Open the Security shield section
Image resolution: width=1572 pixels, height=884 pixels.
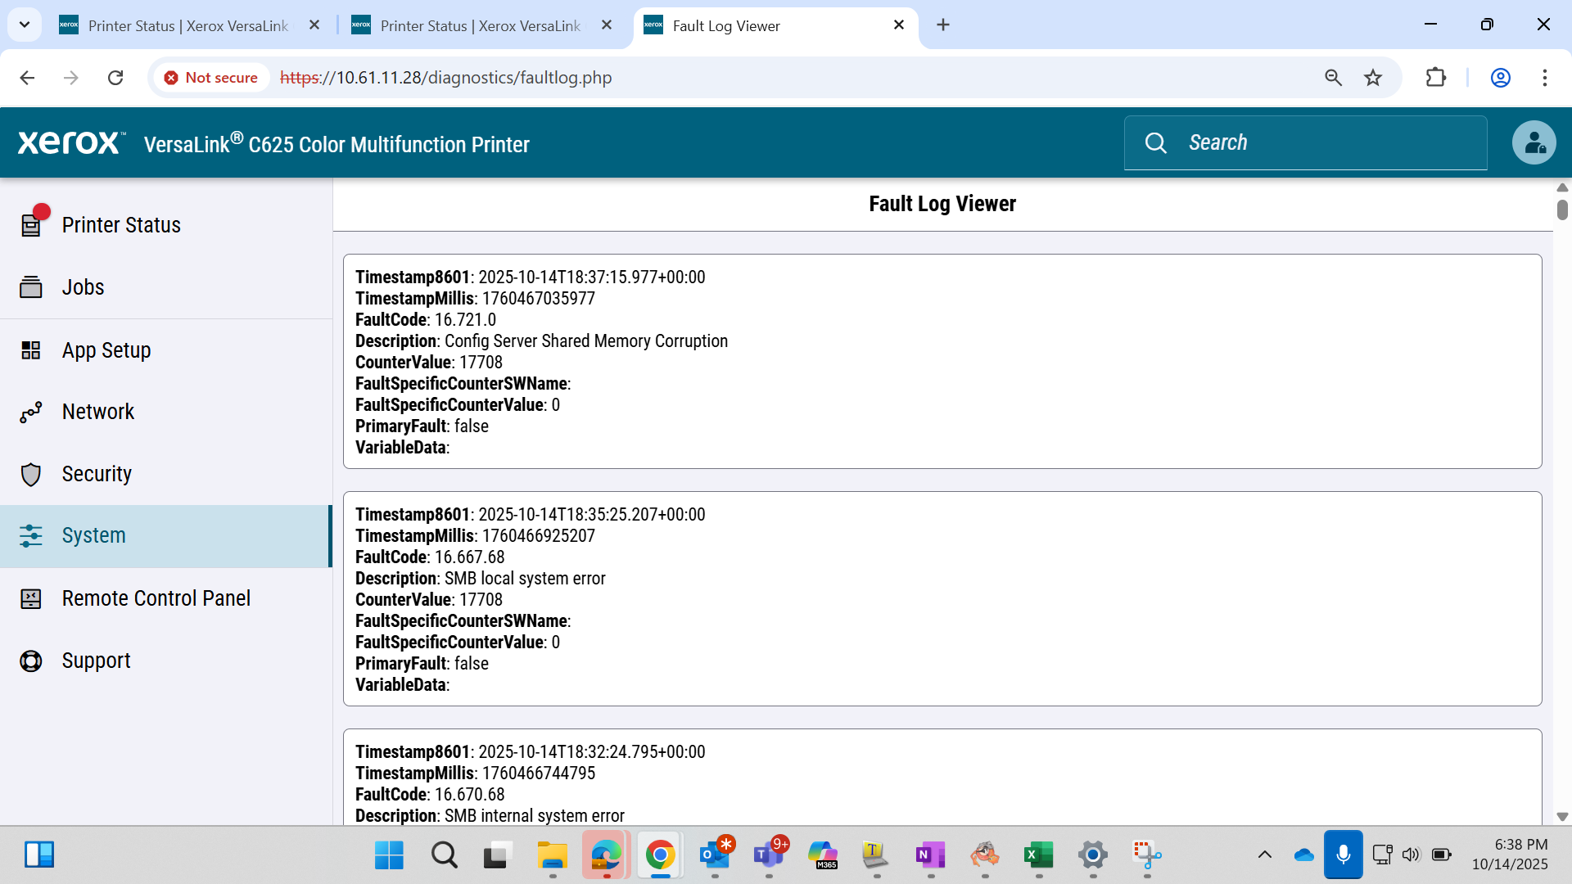click(30, 474)
